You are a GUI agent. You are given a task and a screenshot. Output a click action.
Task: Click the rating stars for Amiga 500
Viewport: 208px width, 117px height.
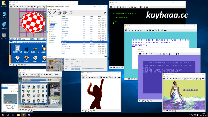[102, 23]
